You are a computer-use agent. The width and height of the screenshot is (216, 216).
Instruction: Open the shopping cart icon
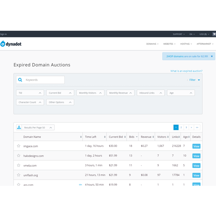214,34
